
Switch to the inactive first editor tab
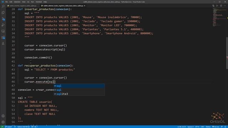[x=23, y=6]
